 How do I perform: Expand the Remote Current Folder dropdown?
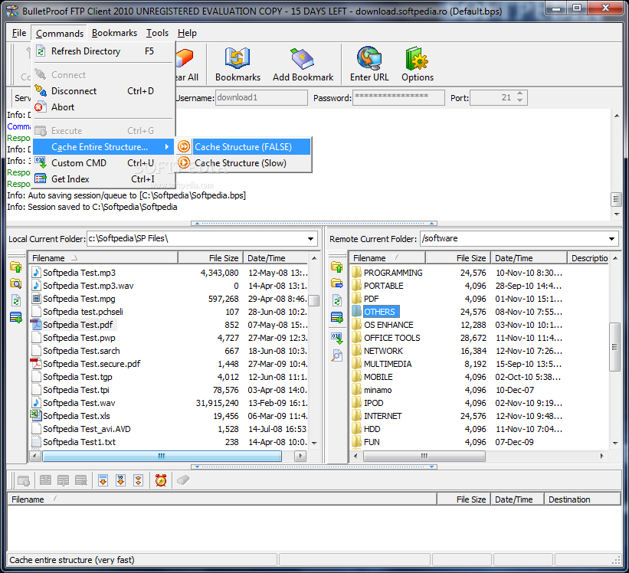[611, 238]
